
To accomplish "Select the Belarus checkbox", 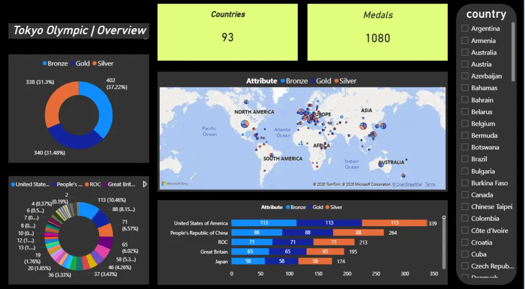I will [x=465, y=112].
